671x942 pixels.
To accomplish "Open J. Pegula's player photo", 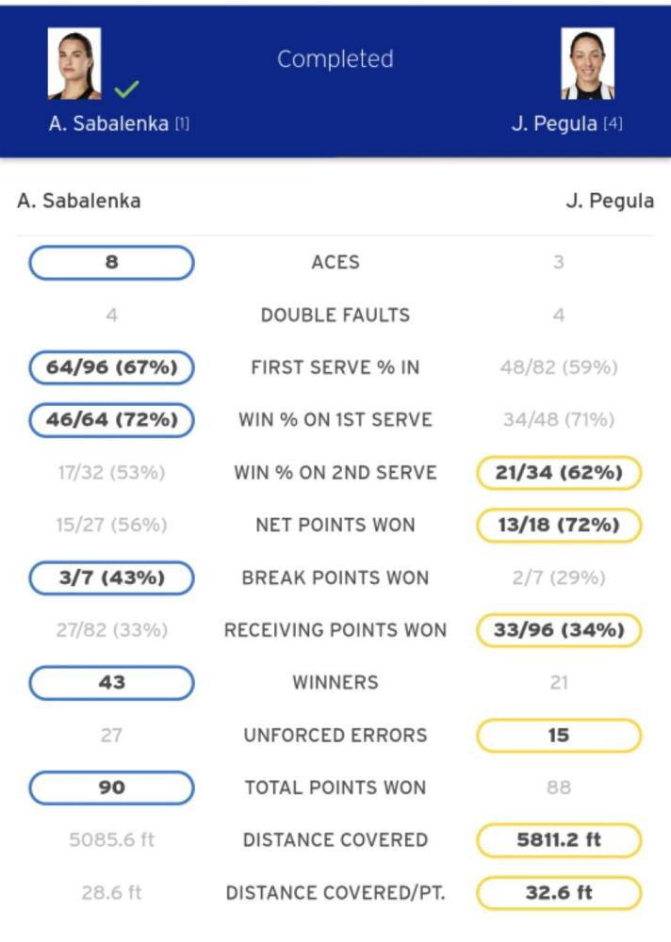I will (x=587, y=63).
